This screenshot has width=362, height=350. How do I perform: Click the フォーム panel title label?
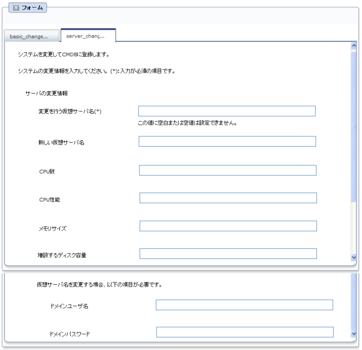point(32,8)
